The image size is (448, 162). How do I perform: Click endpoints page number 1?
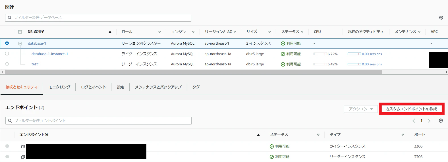point(421,121)
